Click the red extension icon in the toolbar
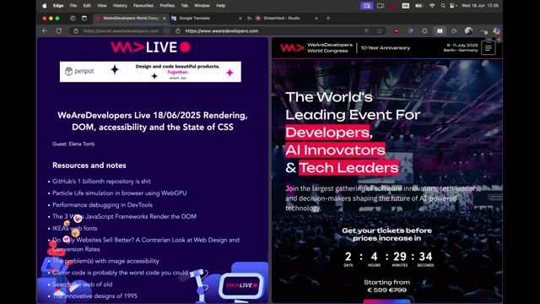540x304 pixels. tap(397, 30)
